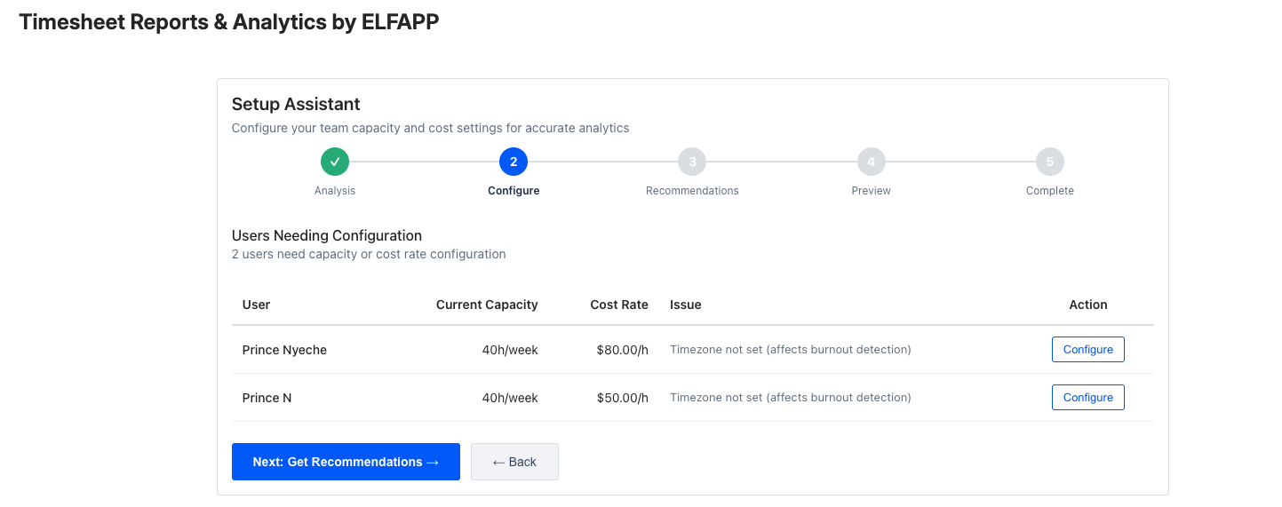Select the Action column header
The width and height of the screenshot is (1282, 507).
tap(1088, 305)
